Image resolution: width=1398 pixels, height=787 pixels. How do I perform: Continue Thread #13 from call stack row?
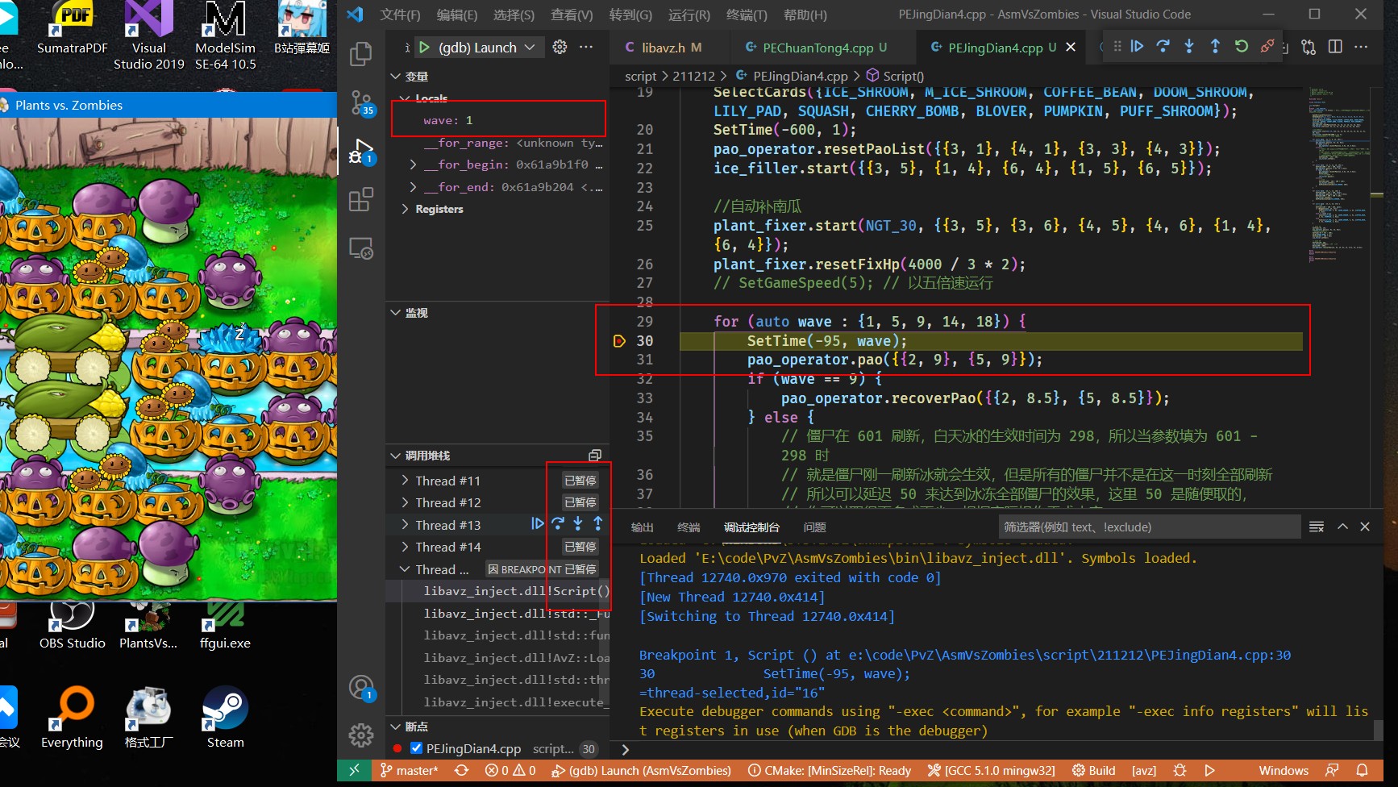[x=538, y=524]
